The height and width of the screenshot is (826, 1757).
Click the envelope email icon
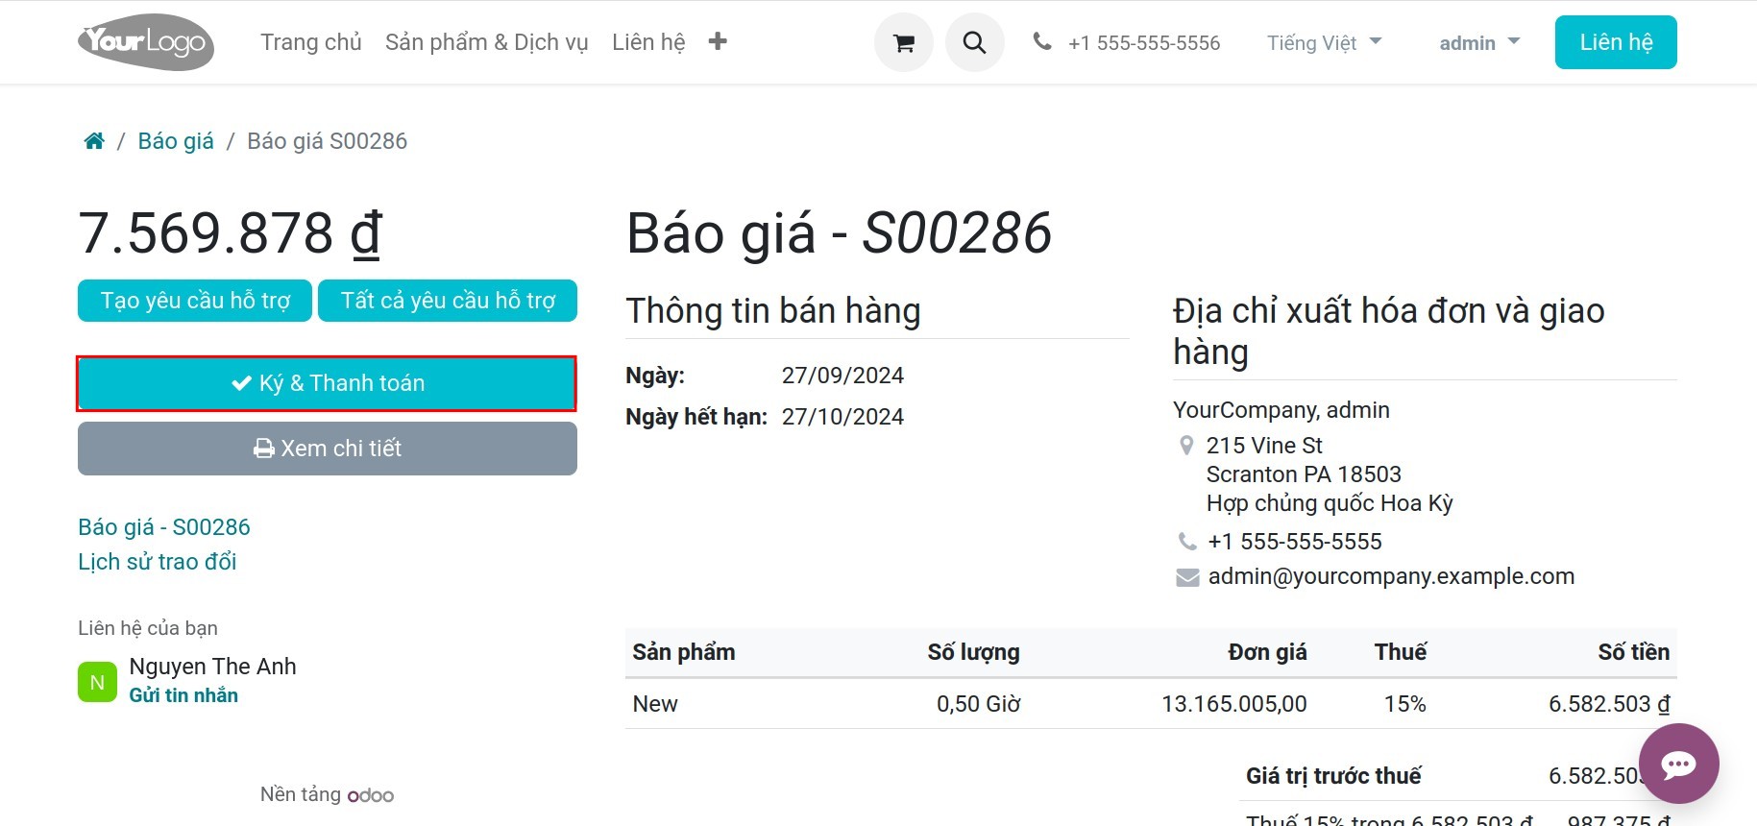click(1187, 577)
